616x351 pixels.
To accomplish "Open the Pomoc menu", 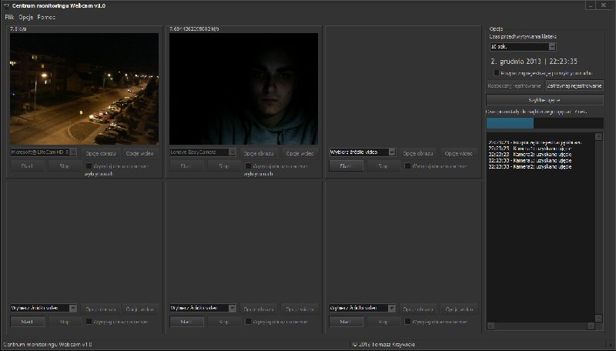I will [x=46, y=17].
